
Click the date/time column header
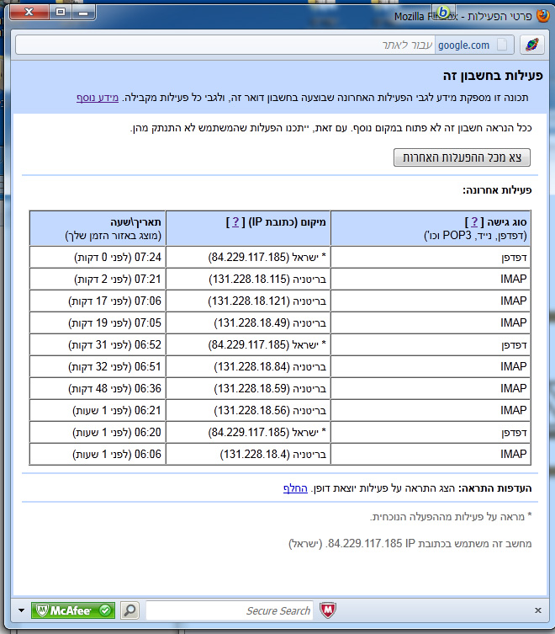click(98, 228)
